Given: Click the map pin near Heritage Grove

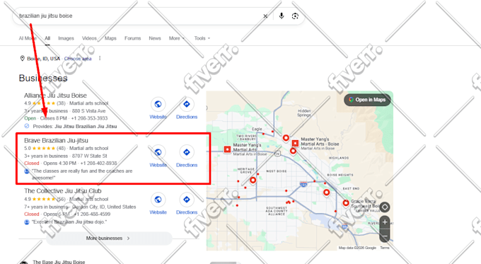Looking at the screenshot, I should [253, 180].
